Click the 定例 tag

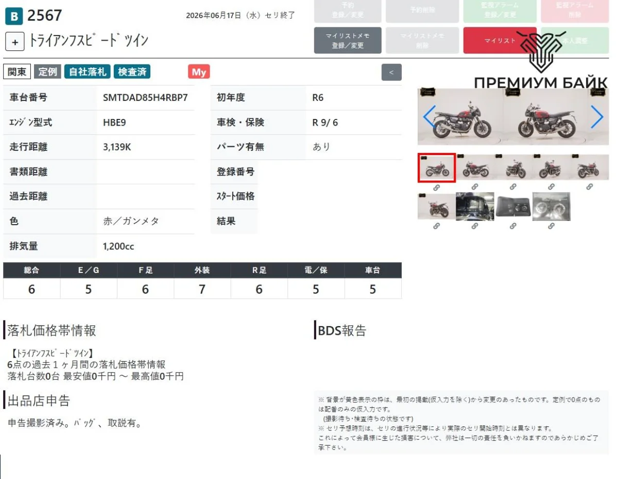47,72
